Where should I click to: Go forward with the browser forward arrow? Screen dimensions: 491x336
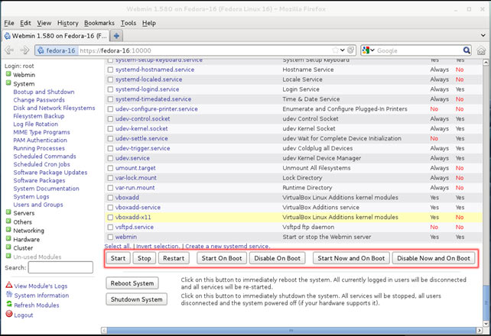[24, 50]
